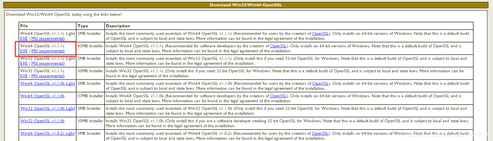Open the Win64 OpenSSL v1.0.2s Light link
The image size is (493, 141).
click(x=47, y=133)
